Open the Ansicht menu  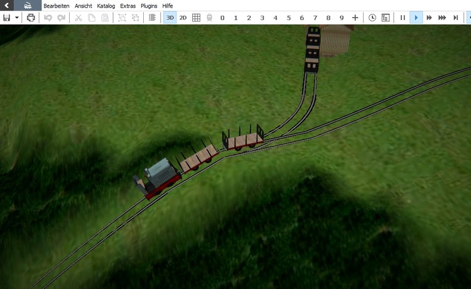click(x=83, y=6)
